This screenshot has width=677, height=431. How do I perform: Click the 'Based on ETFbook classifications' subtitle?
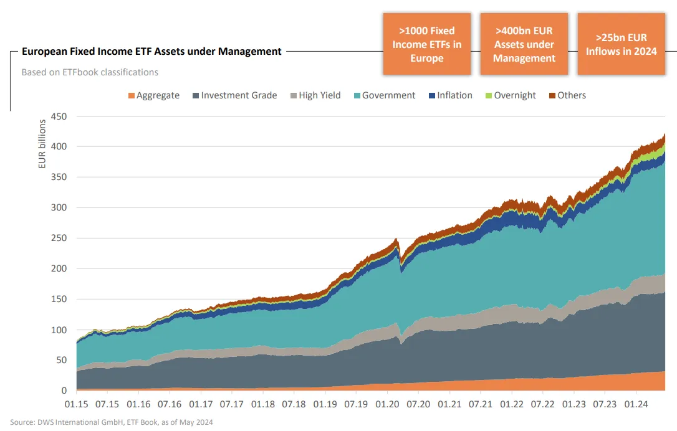(90, 72)
